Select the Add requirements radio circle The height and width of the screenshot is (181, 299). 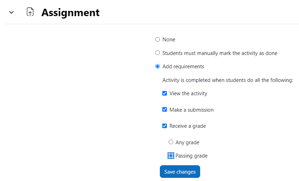click(157, 67)
